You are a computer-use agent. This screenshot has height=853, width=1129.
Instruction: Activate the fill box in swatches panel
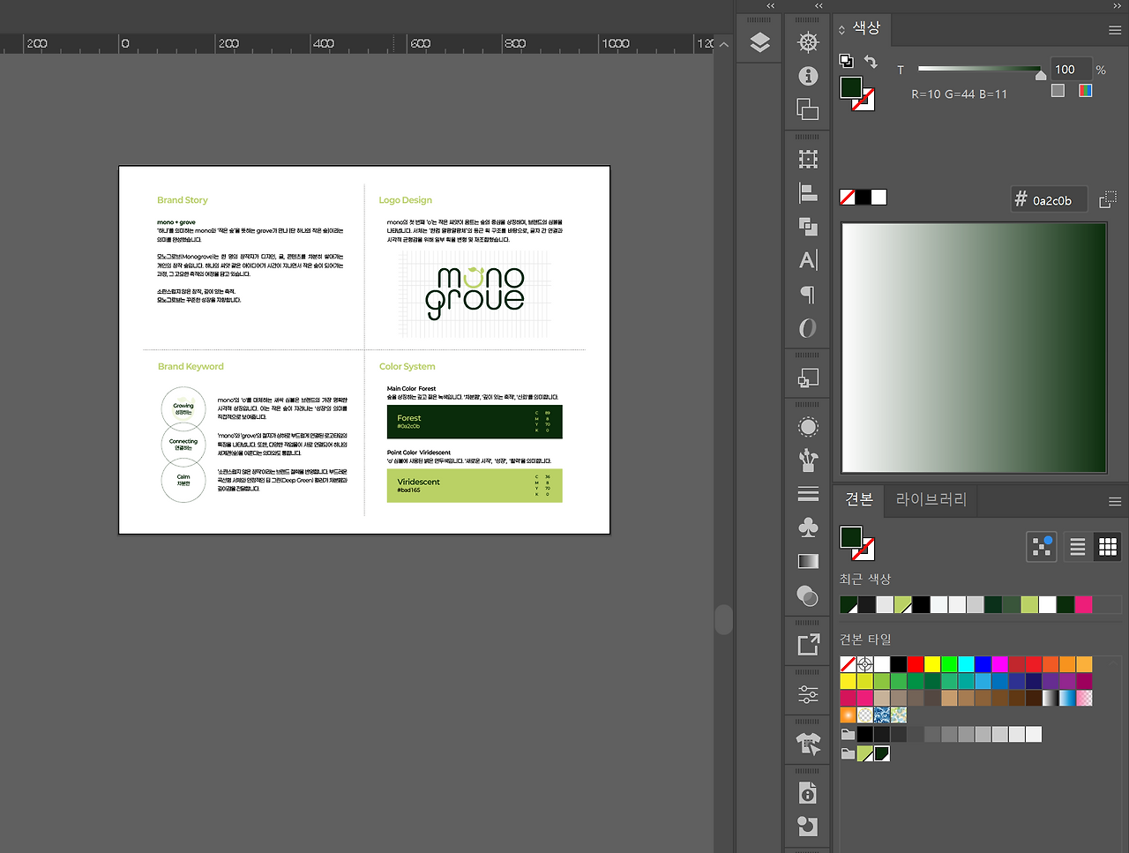(850, 537)
